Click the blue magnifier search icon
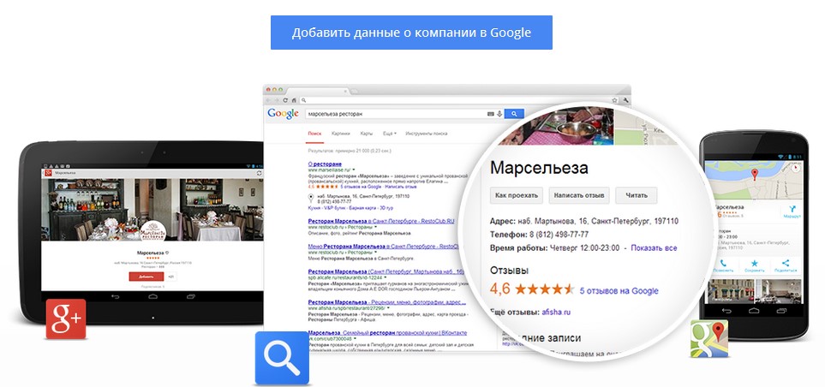Viewport: 825px width, 387px height. click(282, 358)
